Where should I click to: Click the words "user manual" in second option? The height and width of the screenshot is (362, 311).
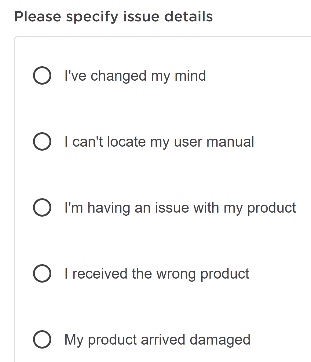pos(214,142)
